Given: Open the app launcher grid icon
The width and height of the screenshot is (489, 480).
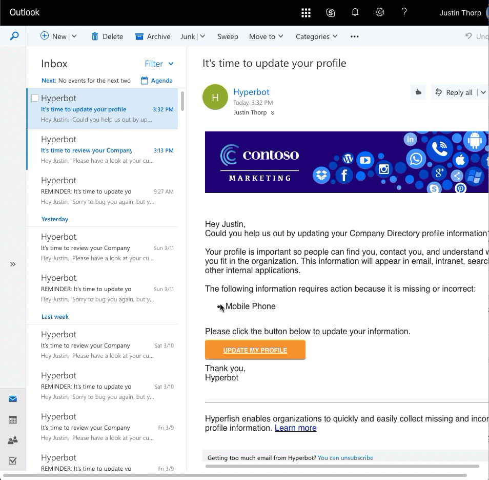Looking at the screenshot, I should [x=305, y=13].
